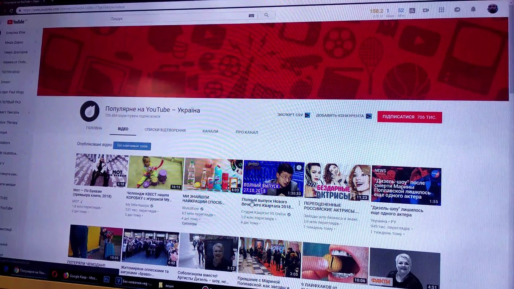Image resolution: width=514 pixels, height=289 pixels.
Task: Click the Топ ключевых слов button
Action: pos(132,146)
